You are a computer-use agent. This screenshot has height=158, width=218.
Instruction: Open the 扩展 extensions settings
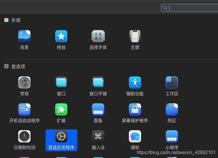coord(61,113)
